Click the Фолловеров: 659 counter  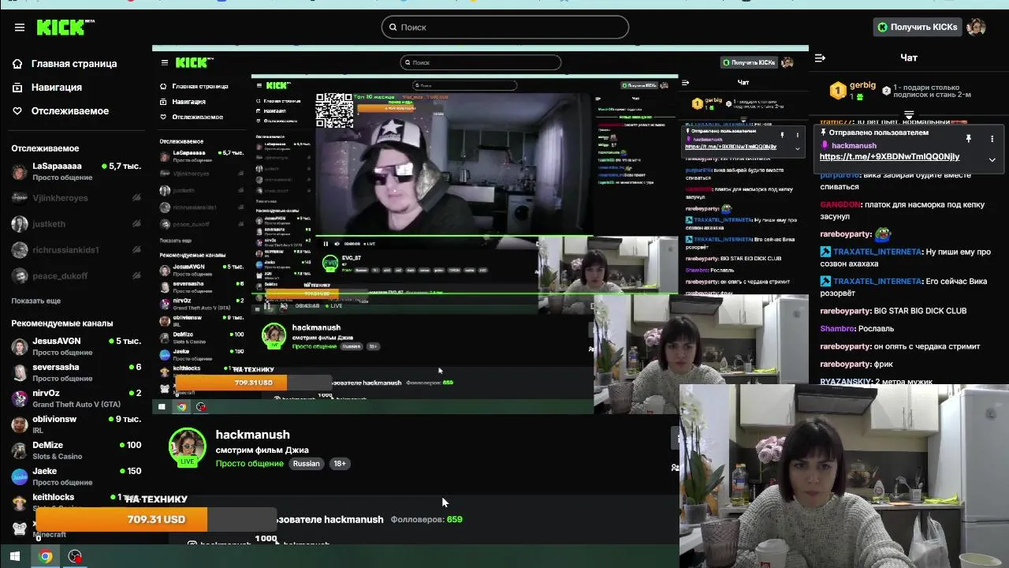tap(426, 519)
